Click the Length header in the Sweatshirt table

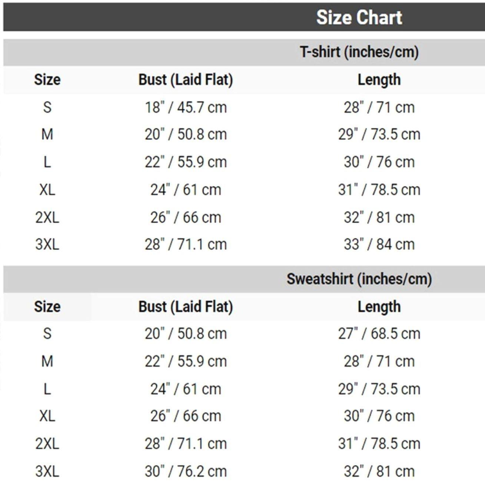(379, 307)
